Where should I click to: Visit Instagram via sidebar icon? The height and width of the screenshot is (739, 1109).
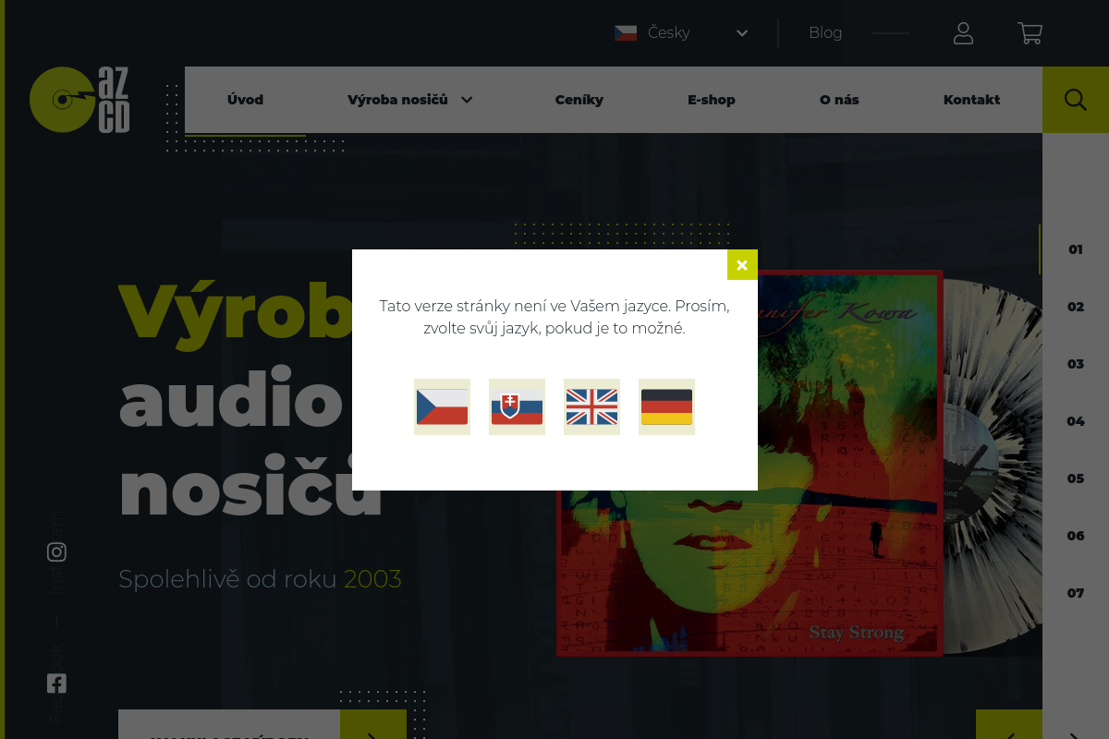pos(56,552)
